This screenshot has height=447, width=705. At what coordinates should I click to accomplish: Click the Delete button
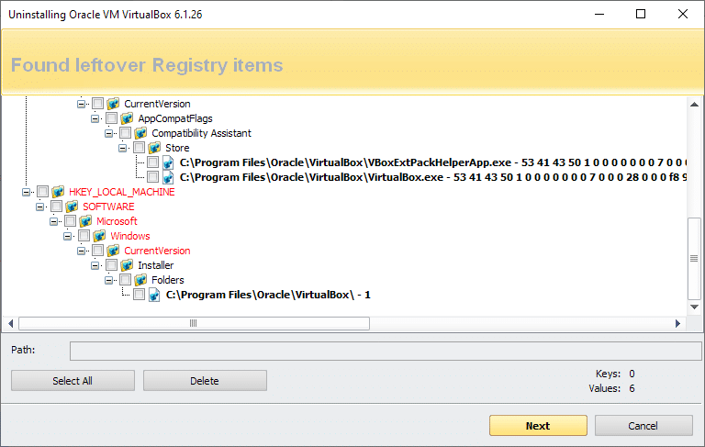coord(205,381)
